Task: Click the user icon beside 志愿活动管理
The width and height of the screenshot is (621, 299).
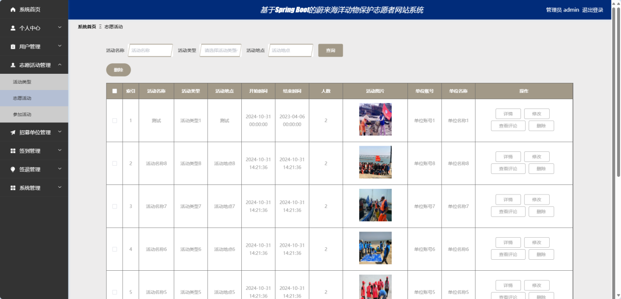Action: tap(13, 65)
